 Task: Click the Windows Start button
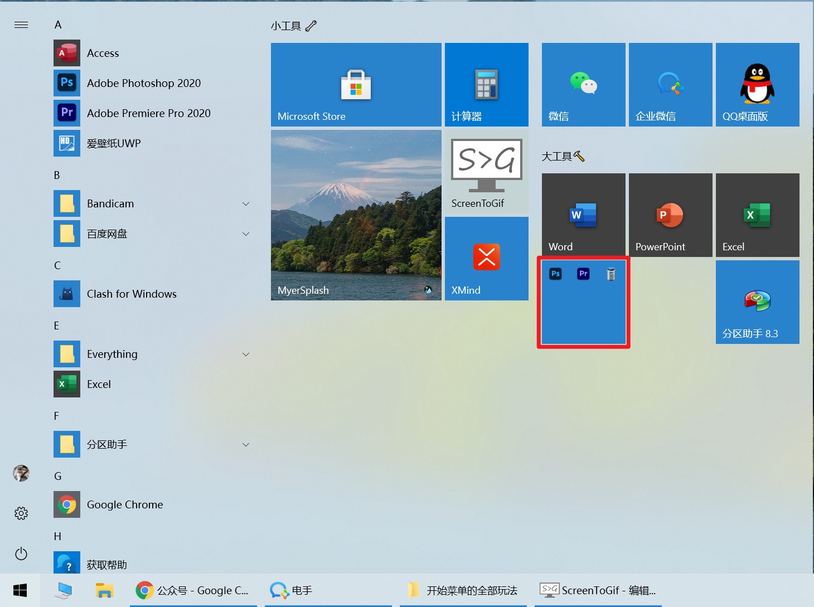(20, 590)
